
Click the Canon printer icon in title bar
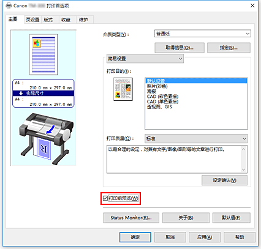tap(9, 6)
